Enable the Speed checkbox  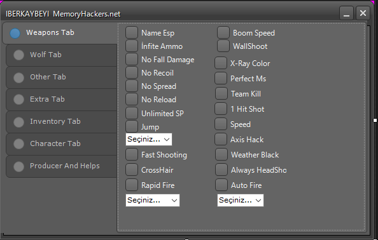coord(221,124)
